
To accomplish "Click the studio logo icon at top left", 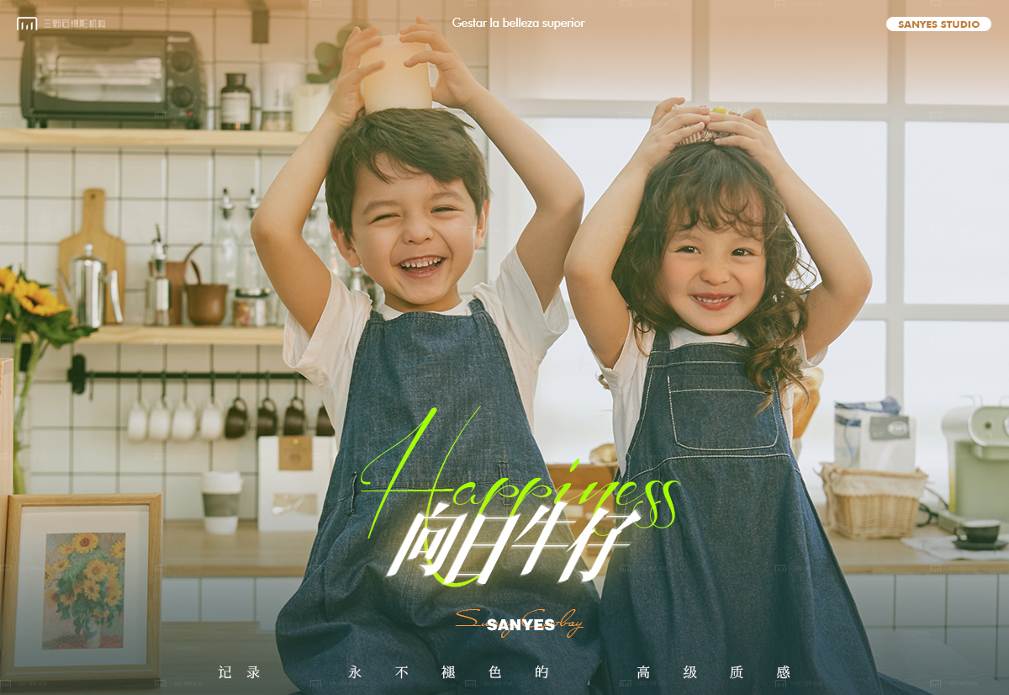I will pos(27,24).
